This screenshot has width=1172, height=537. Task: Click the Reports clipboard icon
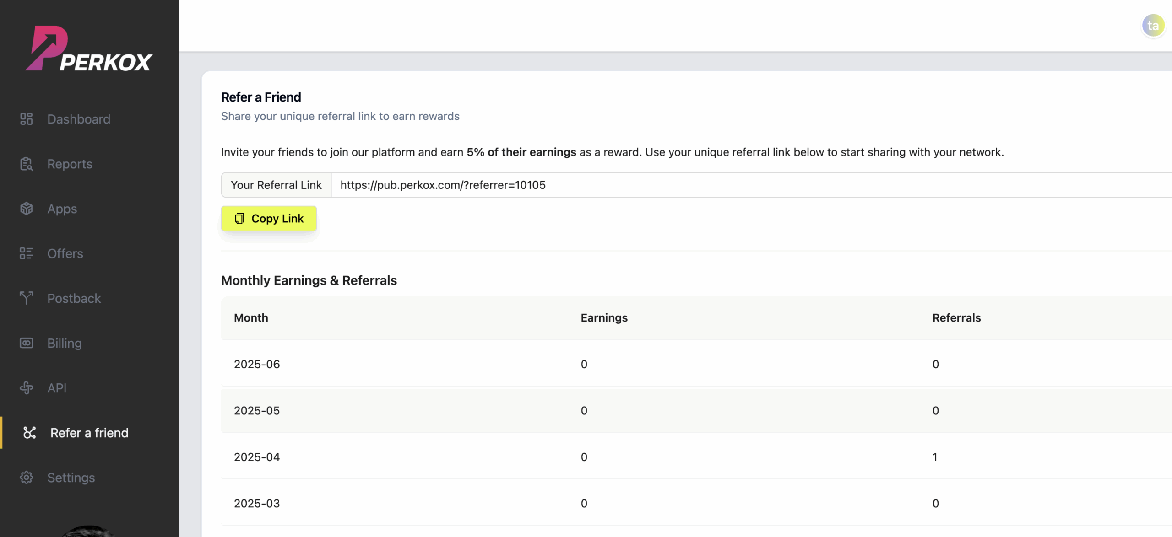coord(26,164)
